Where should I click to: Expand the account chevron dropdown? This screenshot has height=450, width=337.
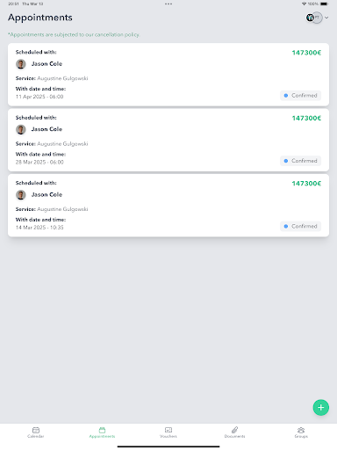coord(326,18)
